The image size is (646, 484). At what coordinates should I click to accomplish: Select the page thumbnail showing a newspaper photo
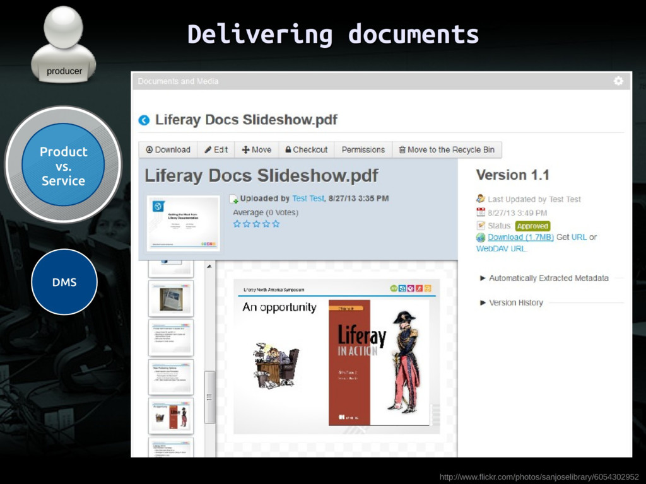[170, 299]
